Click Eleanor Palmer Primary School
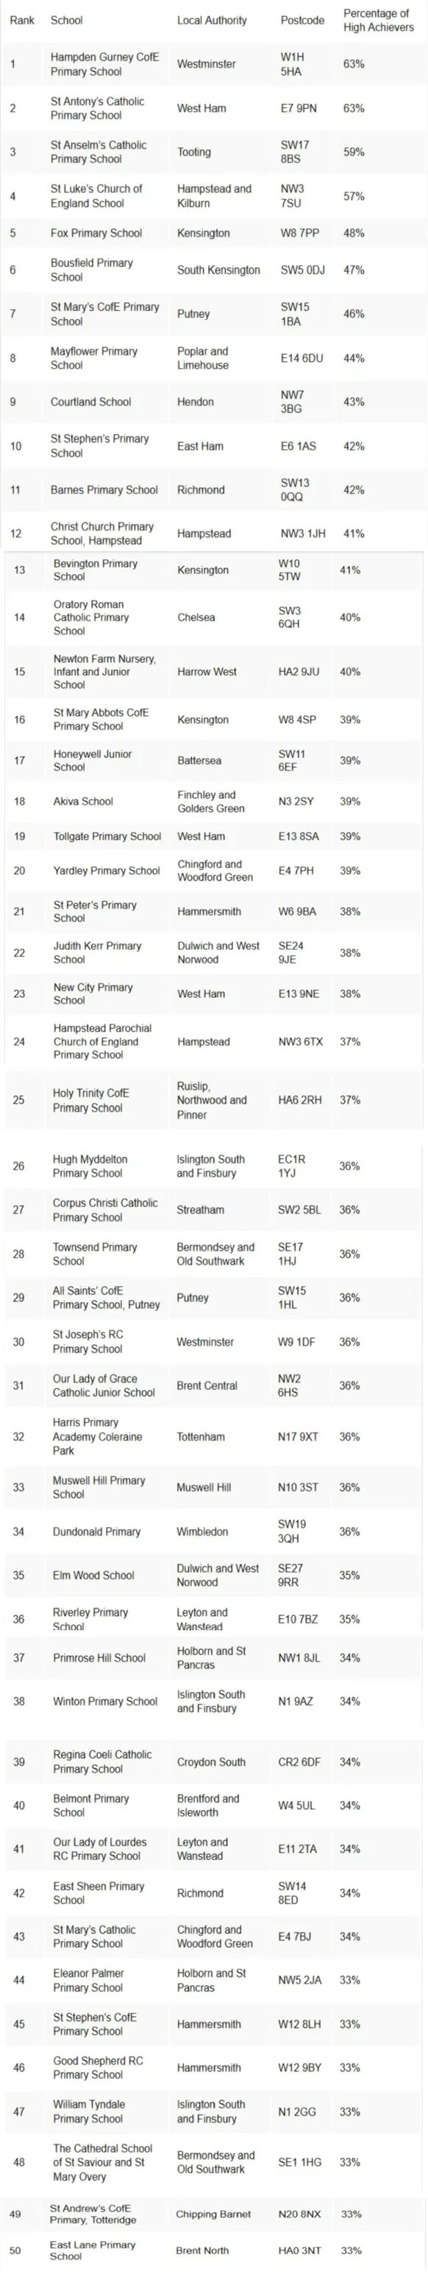Viewport: 428px width, 2280px height. 88,1981
